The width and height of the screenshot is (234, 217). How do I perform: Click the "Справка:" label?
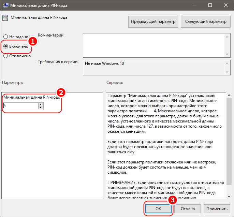(x=115, y=83)
